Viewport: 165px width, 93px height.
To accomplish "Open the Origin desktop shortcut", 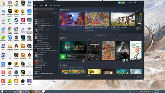I will (x=10, y=73).
